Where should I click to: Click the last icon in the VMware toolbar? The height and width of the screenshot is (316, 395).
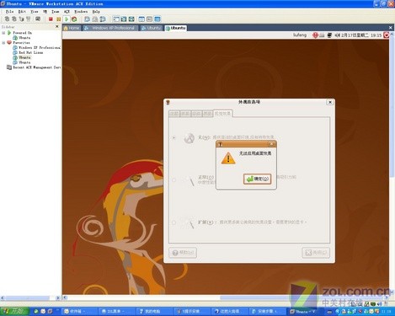[157, 19]
